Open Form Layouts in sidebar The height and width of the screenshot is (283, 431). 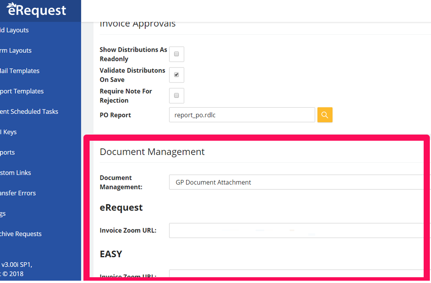pos(16,51)
